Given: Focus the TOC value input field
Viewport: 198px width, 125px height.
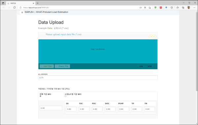Looking at the screenshot, I should pos(84,109).
